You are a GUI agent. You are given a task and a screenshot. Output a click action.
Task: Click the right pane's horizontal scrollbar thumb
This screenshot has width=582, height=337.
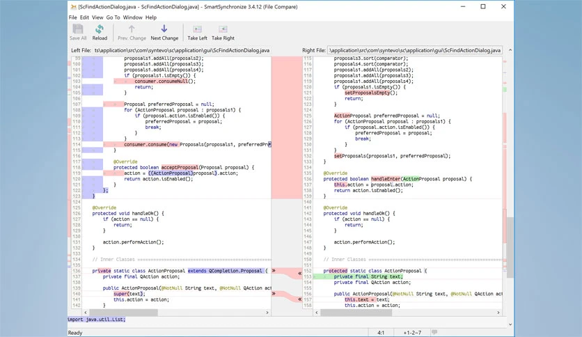pos(356,313)
